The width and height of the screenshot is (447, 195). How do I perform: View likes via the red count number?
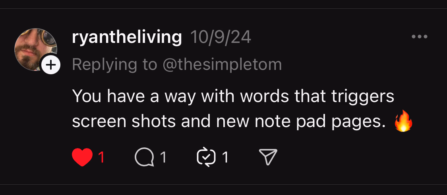[101, 158]
